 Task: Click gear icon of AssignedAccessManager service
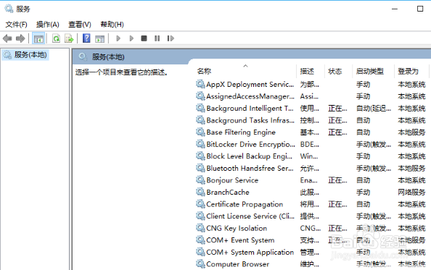tap(200, 96)
